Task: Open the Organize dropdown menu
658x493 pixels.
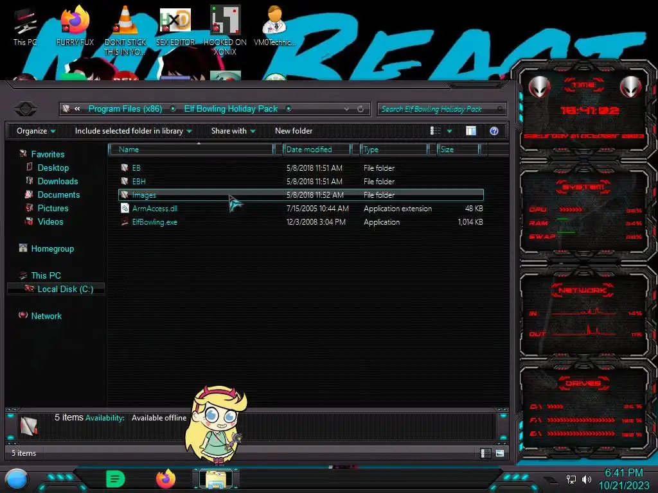Action: point(36,131)
